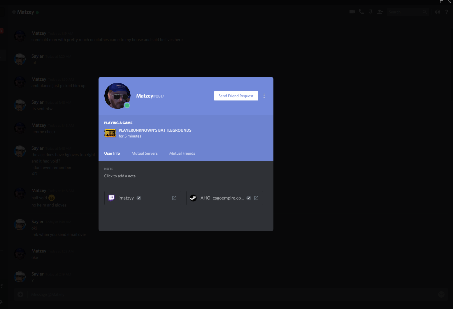
Task: Select the imatzyy Twitch account name
Action: 126,198
